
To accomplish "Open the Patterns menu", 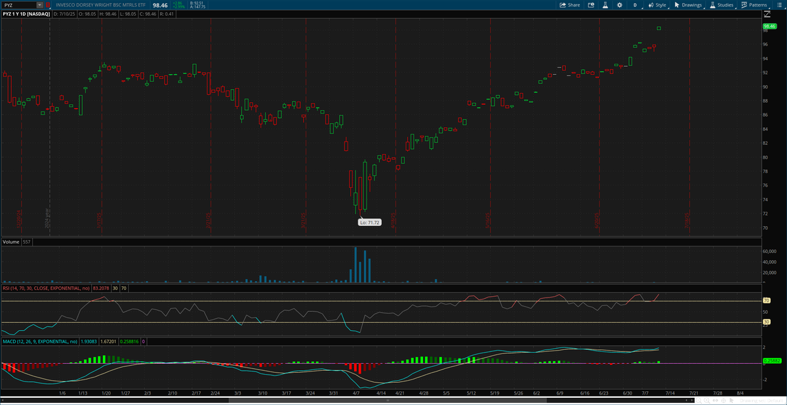I will coord(755,5).
